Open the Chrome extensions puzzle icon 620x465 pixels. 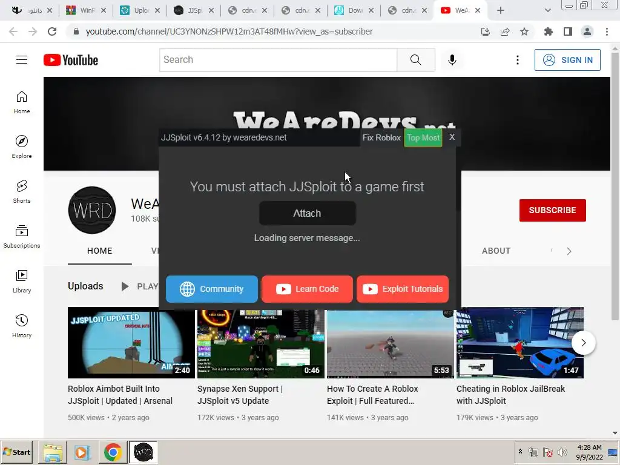[548, 31]
